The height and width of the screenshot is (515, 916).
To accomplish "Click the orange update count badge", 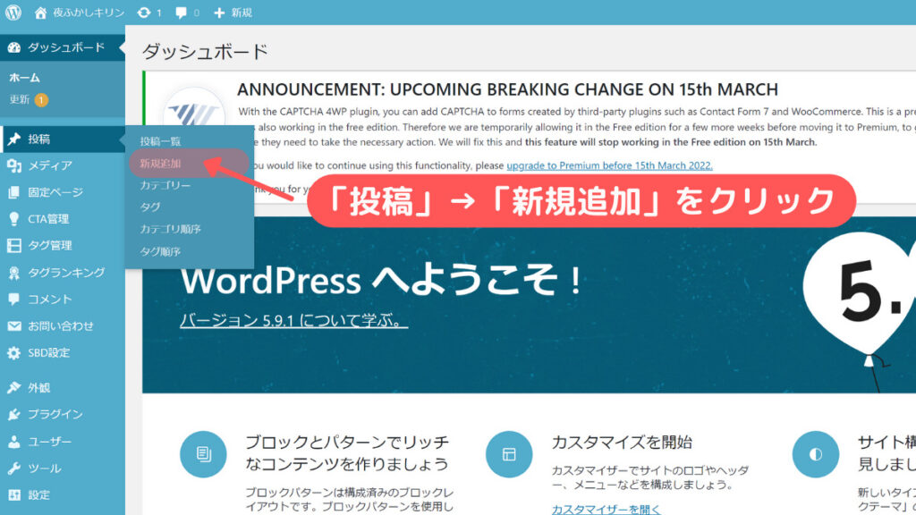I will (x=41, y=100).
